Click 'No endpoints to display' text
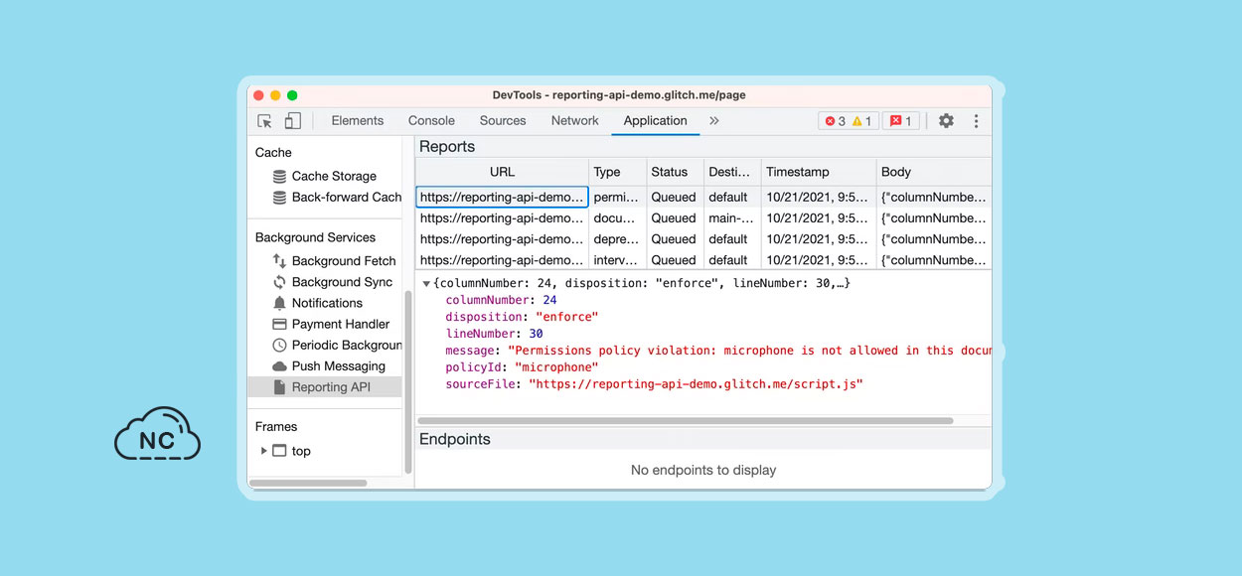The width and height of the screenshot is (1242, 576). [703, 470]
